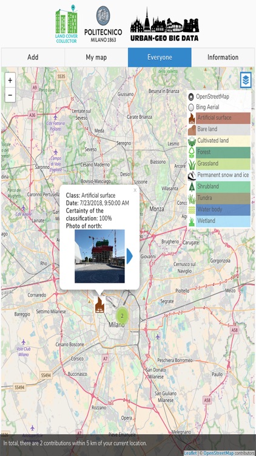
Task: Toggle the Shrubland layer label
Action: [207, 186]
